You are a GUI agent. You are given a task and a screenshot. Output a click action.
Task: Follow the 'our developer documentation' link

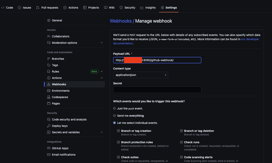click(x=186, y=41)
